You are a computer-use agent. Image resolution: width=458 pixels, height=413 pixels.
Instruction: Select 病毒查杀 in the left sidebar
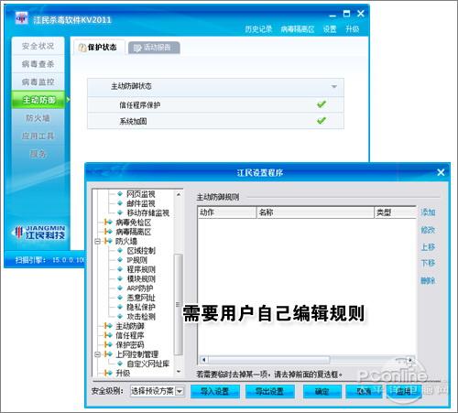click(x=38, y=64)
